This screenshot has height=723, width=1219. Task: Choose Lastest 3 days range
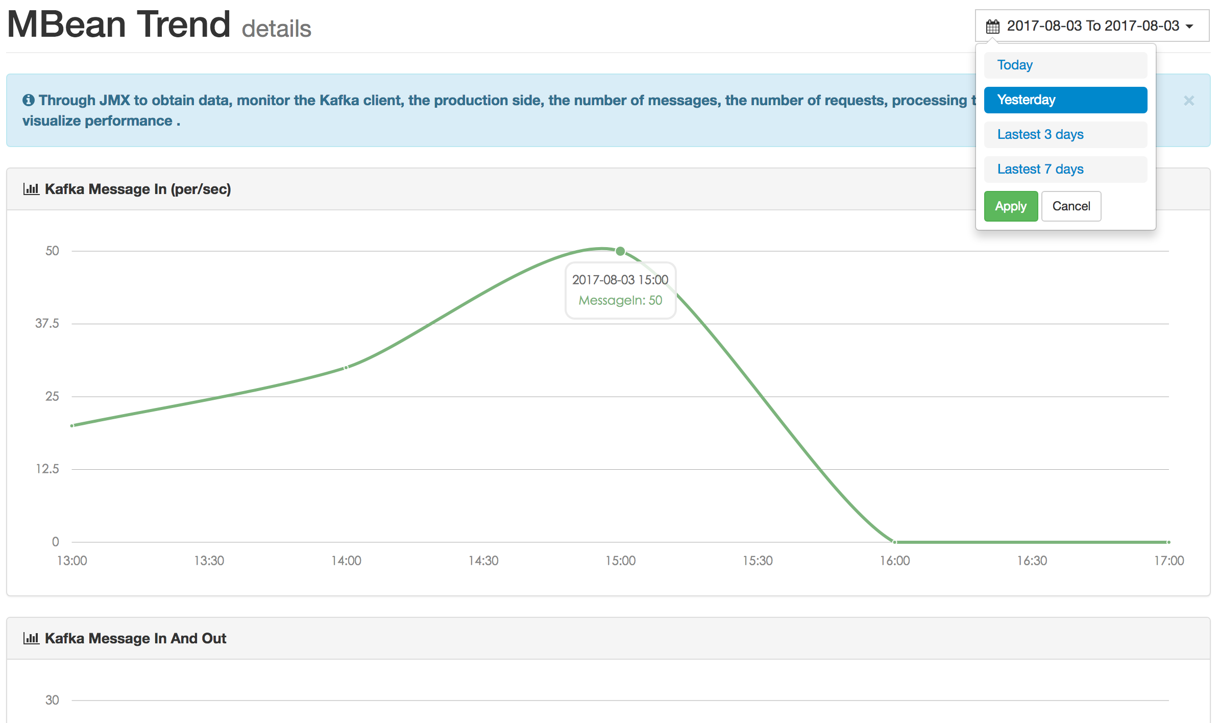click(1065, 135)
